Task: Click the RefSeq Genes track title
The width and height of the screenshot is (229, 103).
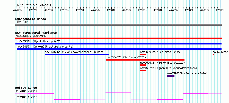Action: point(26,88)
